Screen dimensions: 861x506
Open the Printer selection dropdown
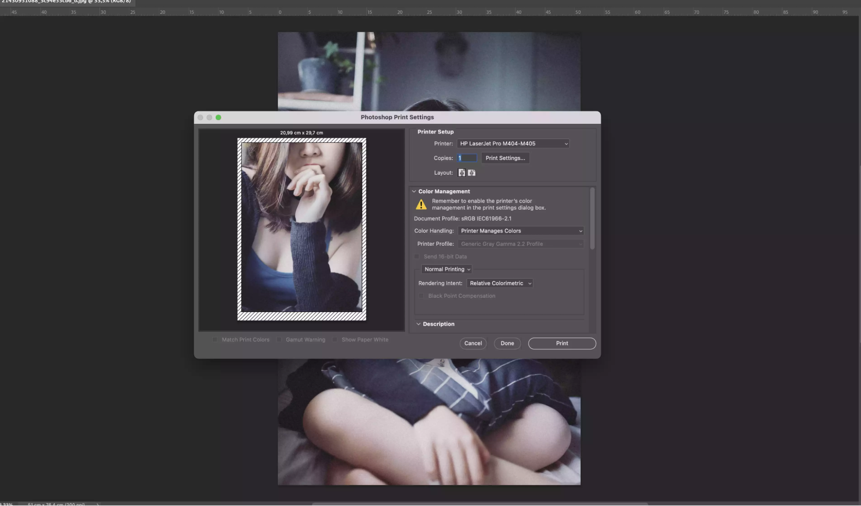(513, 144)
